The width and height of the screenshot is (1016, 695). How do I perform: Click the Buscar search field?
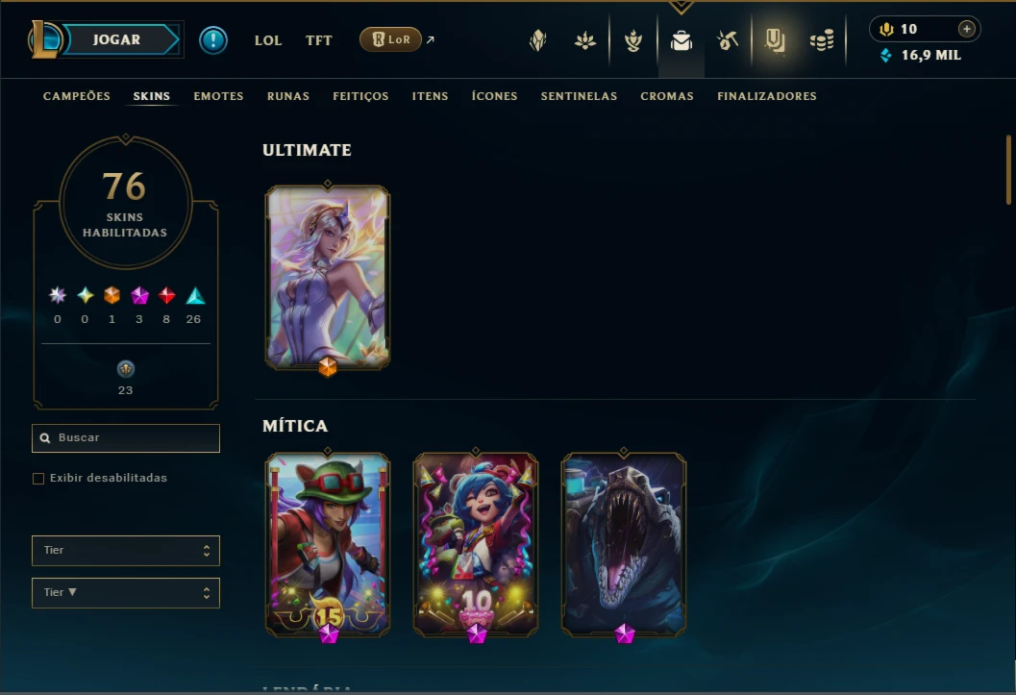(x=126, y=437)
